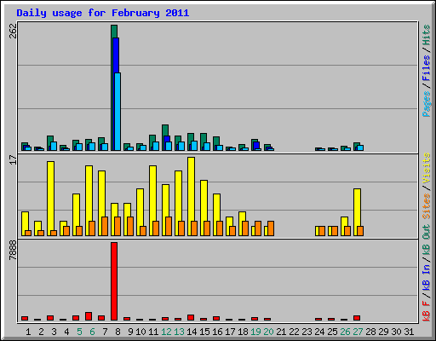Click the green day '26' axis label
The width and height of the screenshot is (436, 341).
pos(345,332)
